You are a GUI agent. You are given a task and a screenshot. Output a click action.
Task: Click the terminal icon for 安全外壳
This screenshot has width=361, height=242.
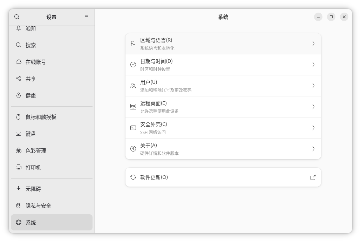tap(133, 128)
